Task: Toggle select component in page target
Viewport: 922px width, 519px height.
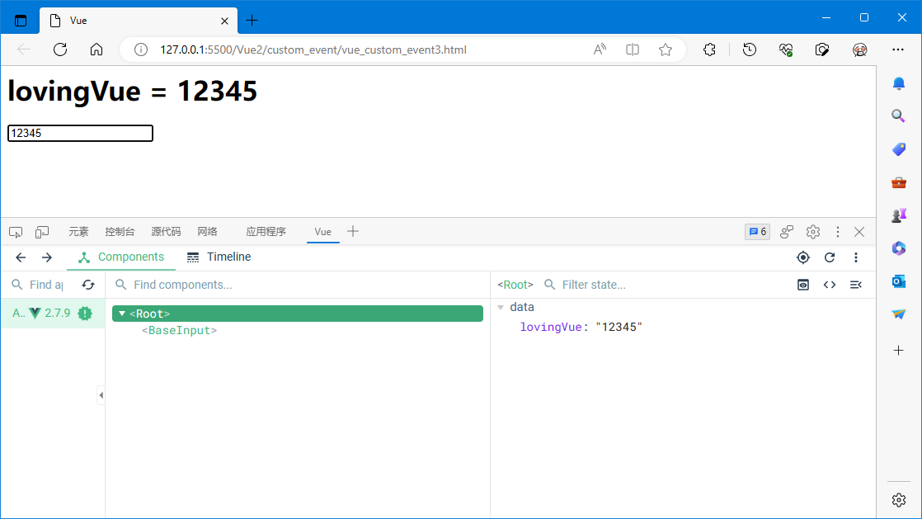Action: [802, 257]
